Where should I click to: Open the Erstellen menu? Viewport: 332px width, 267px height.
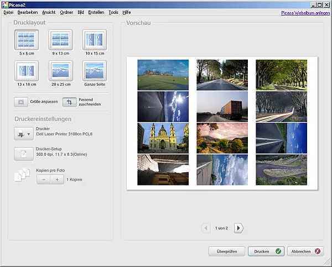[x=96, y=12]
